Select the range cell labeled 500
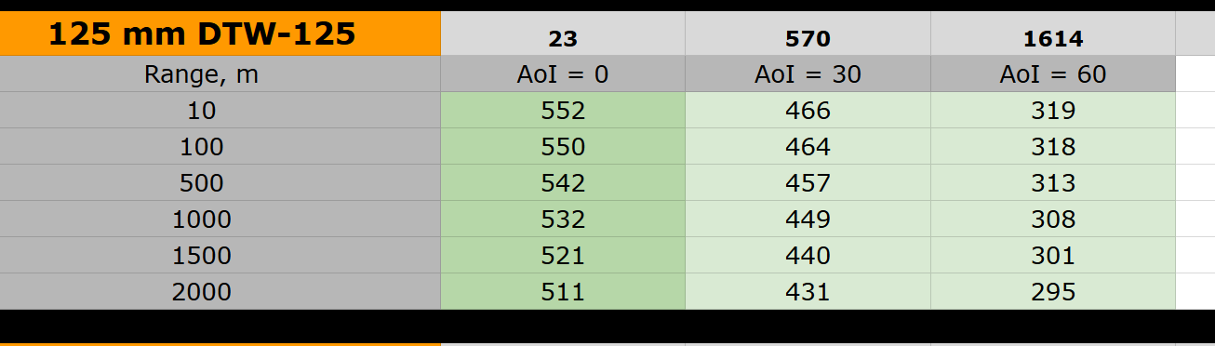Screen dimensions: 1215x346 [x=220, y=183]
